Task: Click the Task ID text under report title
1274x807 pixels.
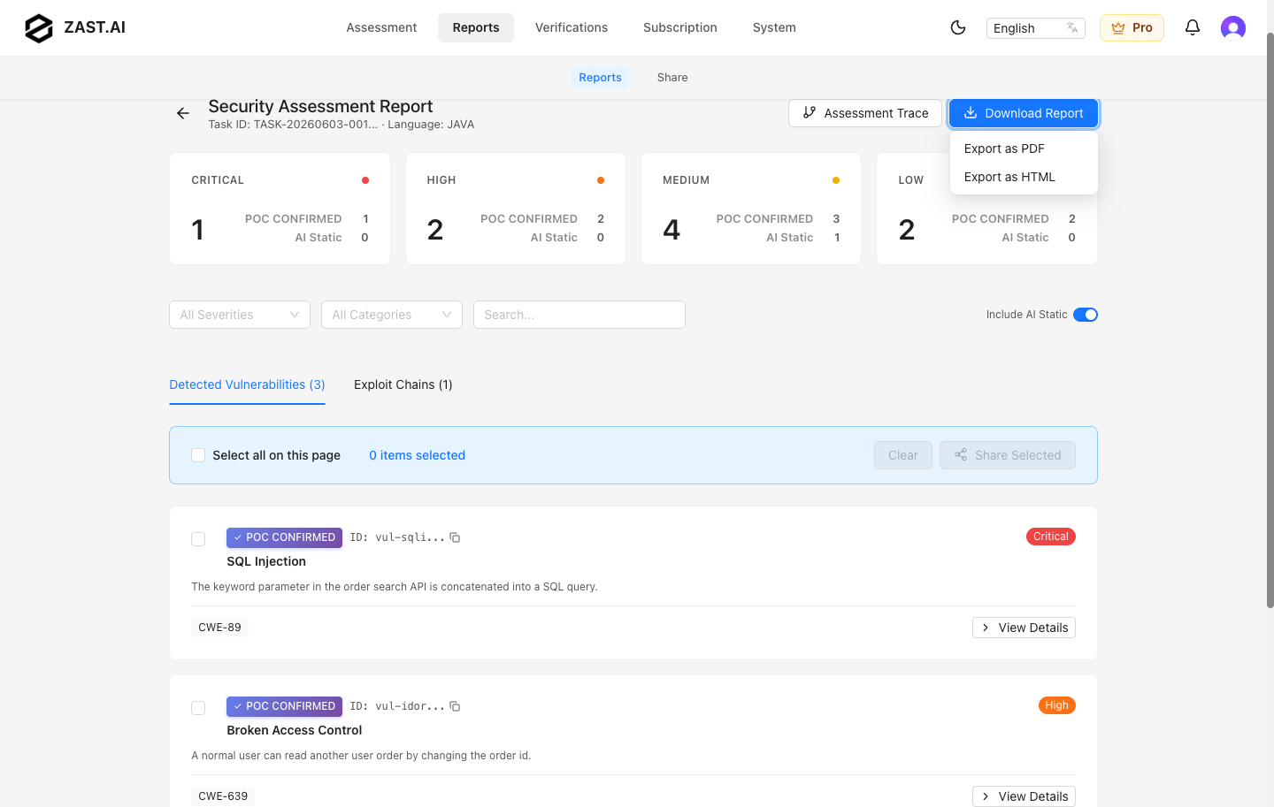Action: [x=293, y=125]
